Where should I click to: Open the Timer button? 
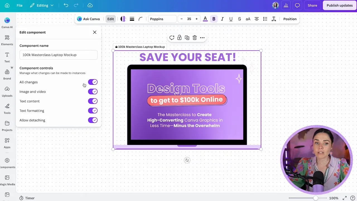pyautogui.click(x=27, y=198)
